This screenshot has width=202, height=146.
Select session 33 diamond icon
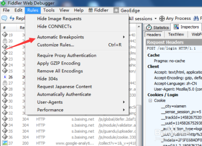(x=5, y=119)
